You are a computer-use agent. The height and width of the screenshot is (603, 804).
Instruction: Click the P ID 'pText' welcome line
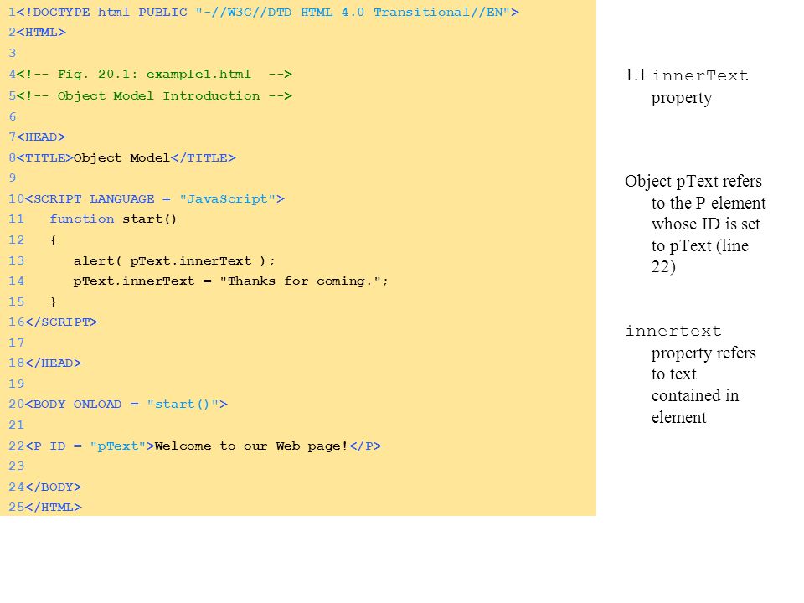point(203,446)
